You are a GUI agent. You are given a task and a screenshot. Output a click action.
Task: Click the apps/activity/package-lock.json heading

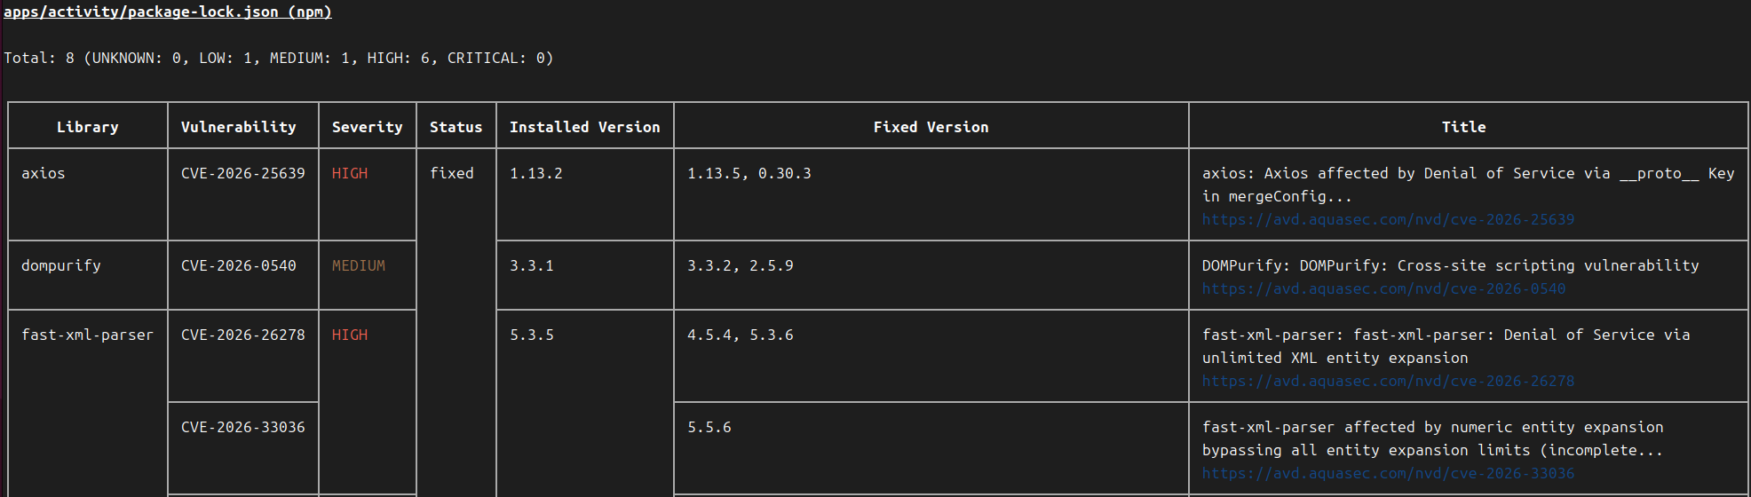pyautogui.click(x=168, y=12)
